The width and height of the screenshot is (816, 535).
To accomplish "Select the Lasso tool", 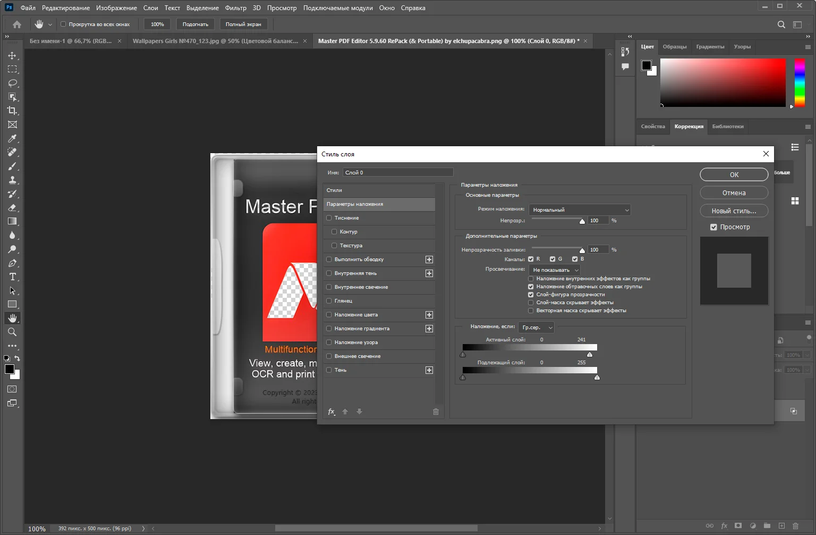I will tap(12, 83).
